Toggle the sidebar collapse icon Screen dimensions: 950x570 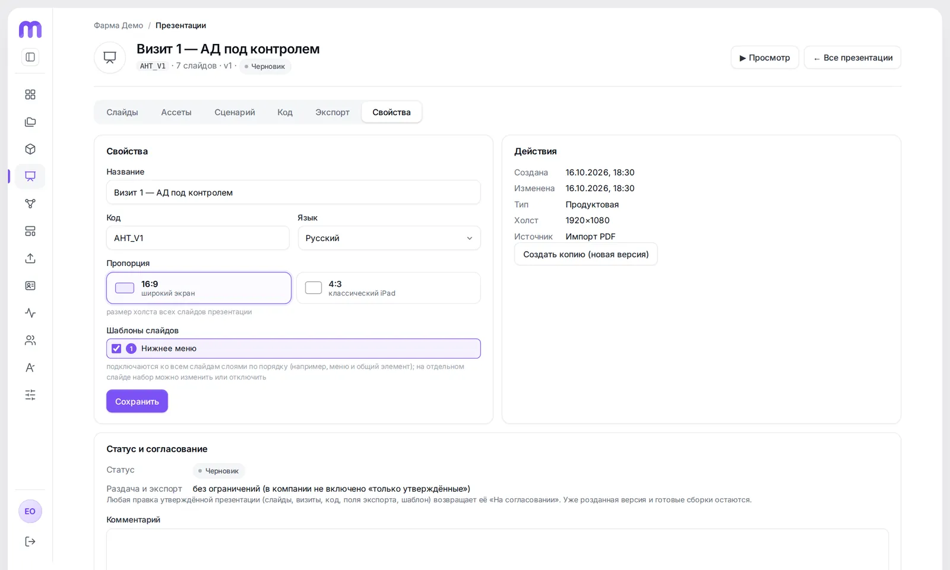click(x=30, y=57)
